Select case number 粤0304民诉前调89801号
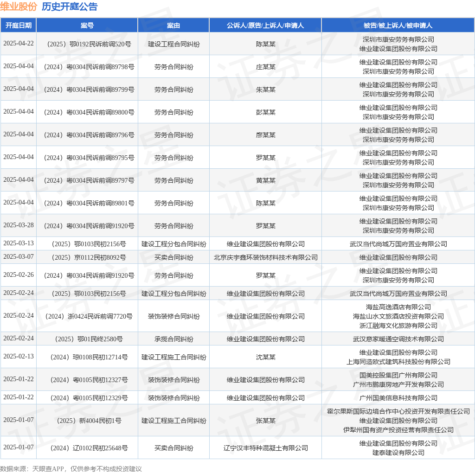Screen dimensions: 475x473 coord(89,203)
